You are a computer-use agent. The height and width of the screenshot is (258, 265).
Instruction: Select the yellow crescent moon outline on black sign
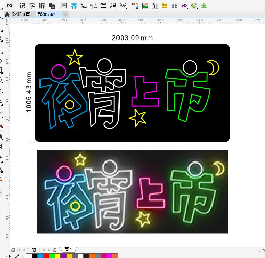(x=214, y=68)
